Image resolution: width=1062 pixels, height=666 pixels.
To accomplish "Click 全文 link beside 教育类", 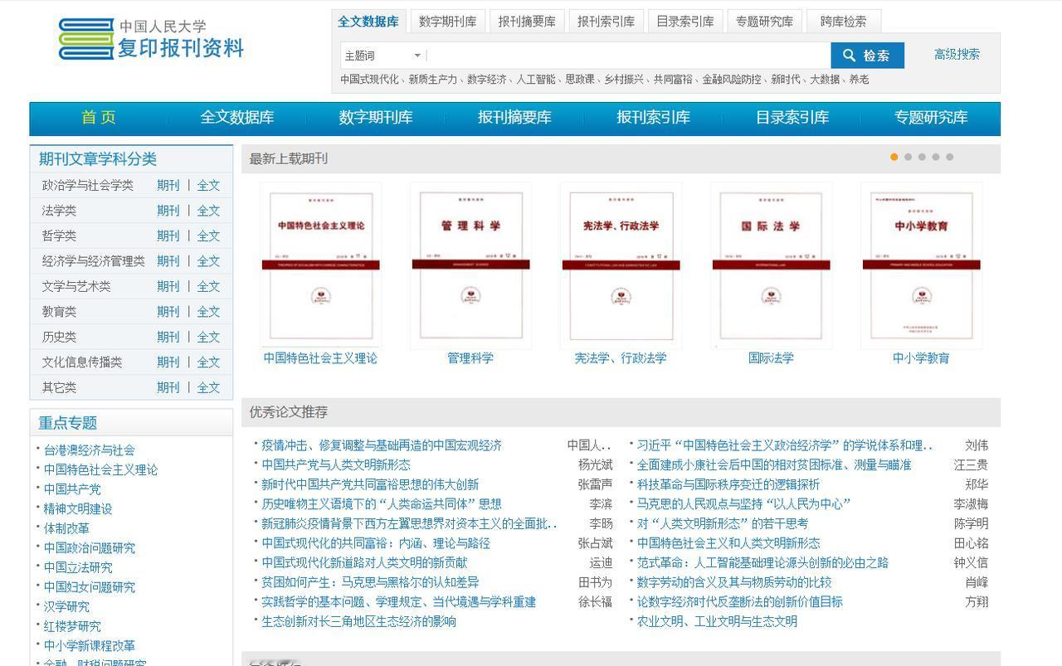I will pos(209,311).
